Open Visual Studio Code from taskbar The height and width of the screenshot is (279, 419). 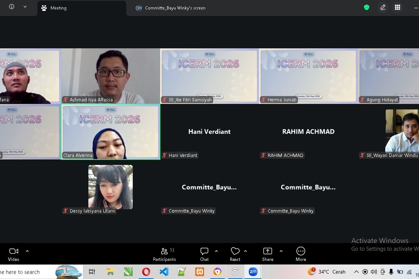point(164,272)
